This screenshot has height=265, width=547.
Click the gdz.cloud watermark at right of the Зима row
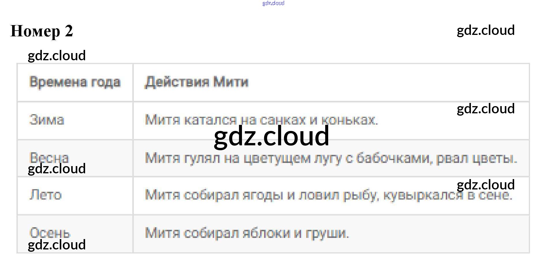(486, 109)
